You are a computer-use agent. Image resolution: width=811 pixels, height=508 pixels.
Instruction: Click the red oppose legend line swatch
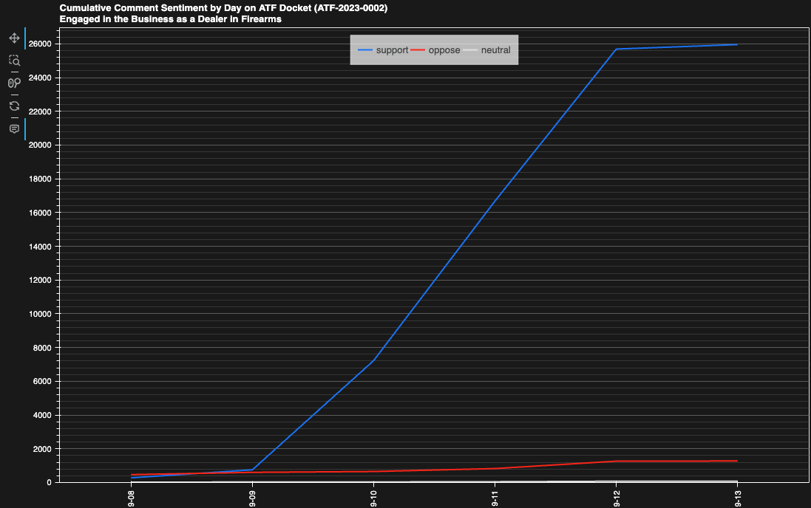coord(418,50)
